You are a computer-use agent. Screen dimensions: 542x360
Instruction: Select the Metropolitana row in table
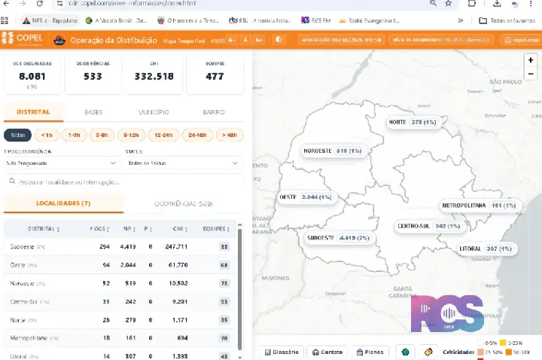(120, 338)
